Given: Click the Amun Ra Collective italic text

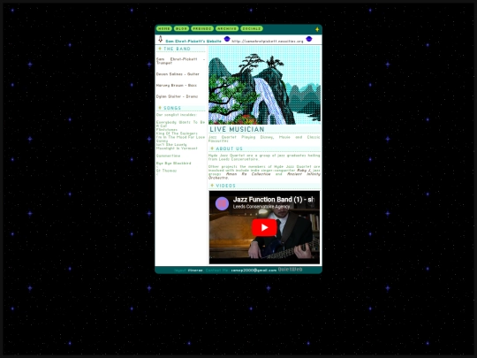Looking at the screenshot, I should pyautogui.click(x=248, y=174).
